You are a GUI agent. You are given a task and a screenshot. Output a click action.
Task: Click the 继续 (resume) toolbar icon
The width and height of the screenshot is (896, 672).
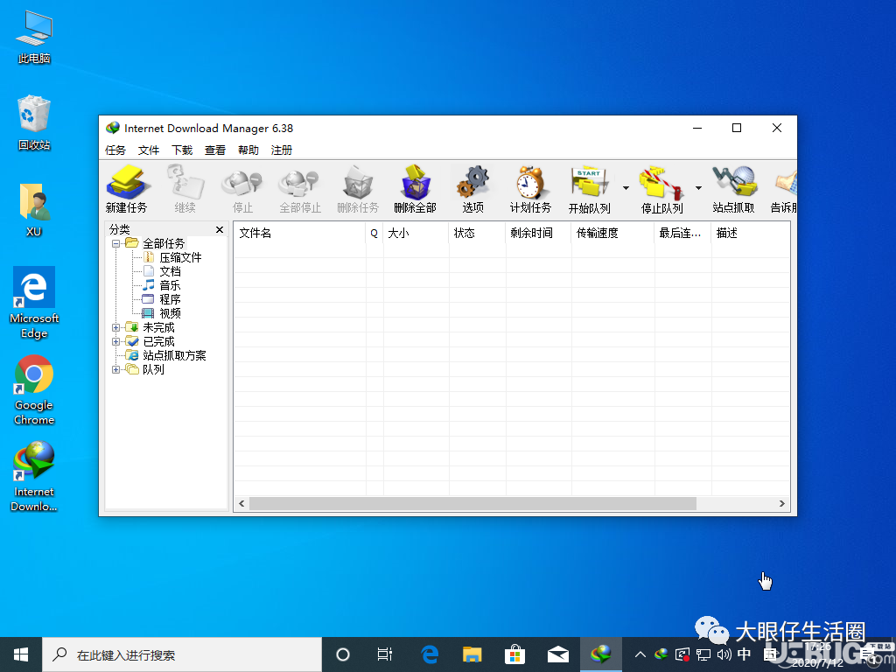[x=185, y=189]
